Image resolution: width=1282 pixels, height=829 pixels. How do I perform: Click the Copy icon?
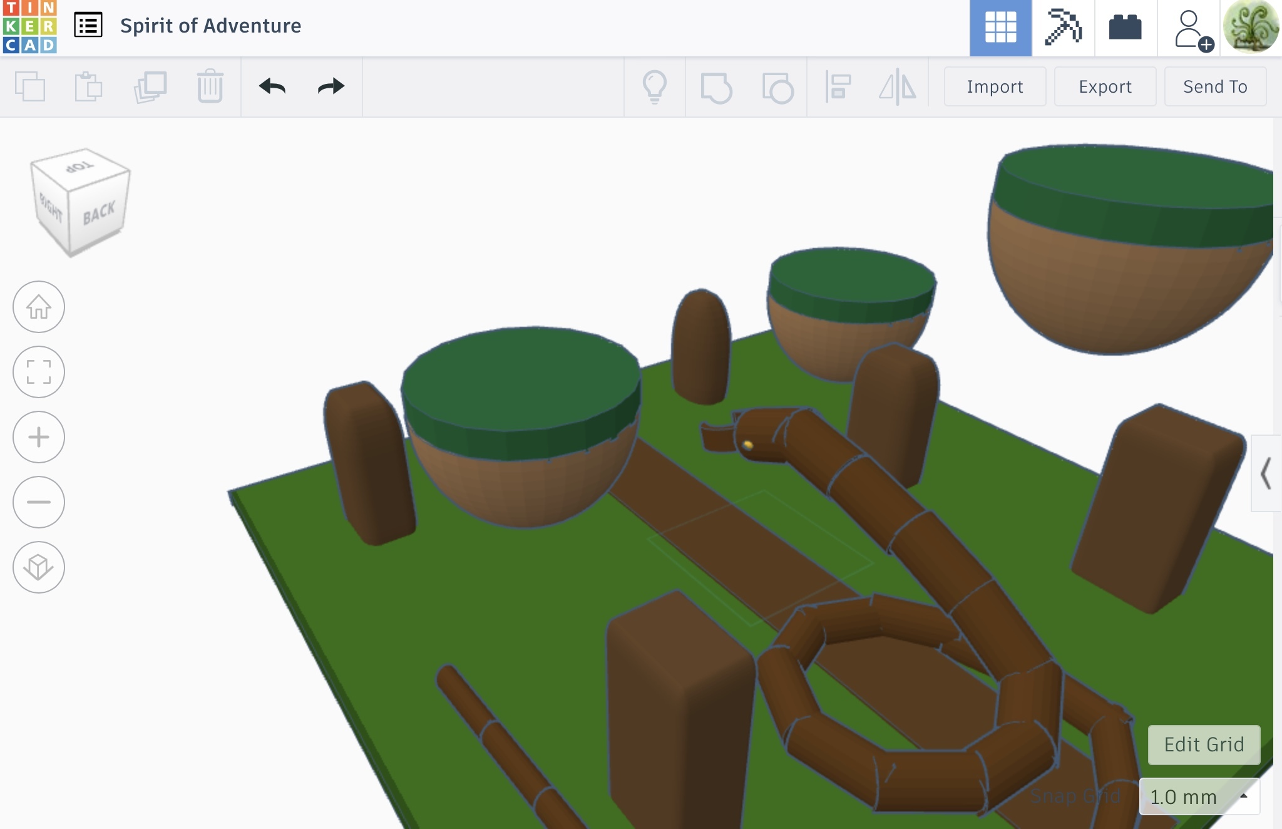(30, 86)
